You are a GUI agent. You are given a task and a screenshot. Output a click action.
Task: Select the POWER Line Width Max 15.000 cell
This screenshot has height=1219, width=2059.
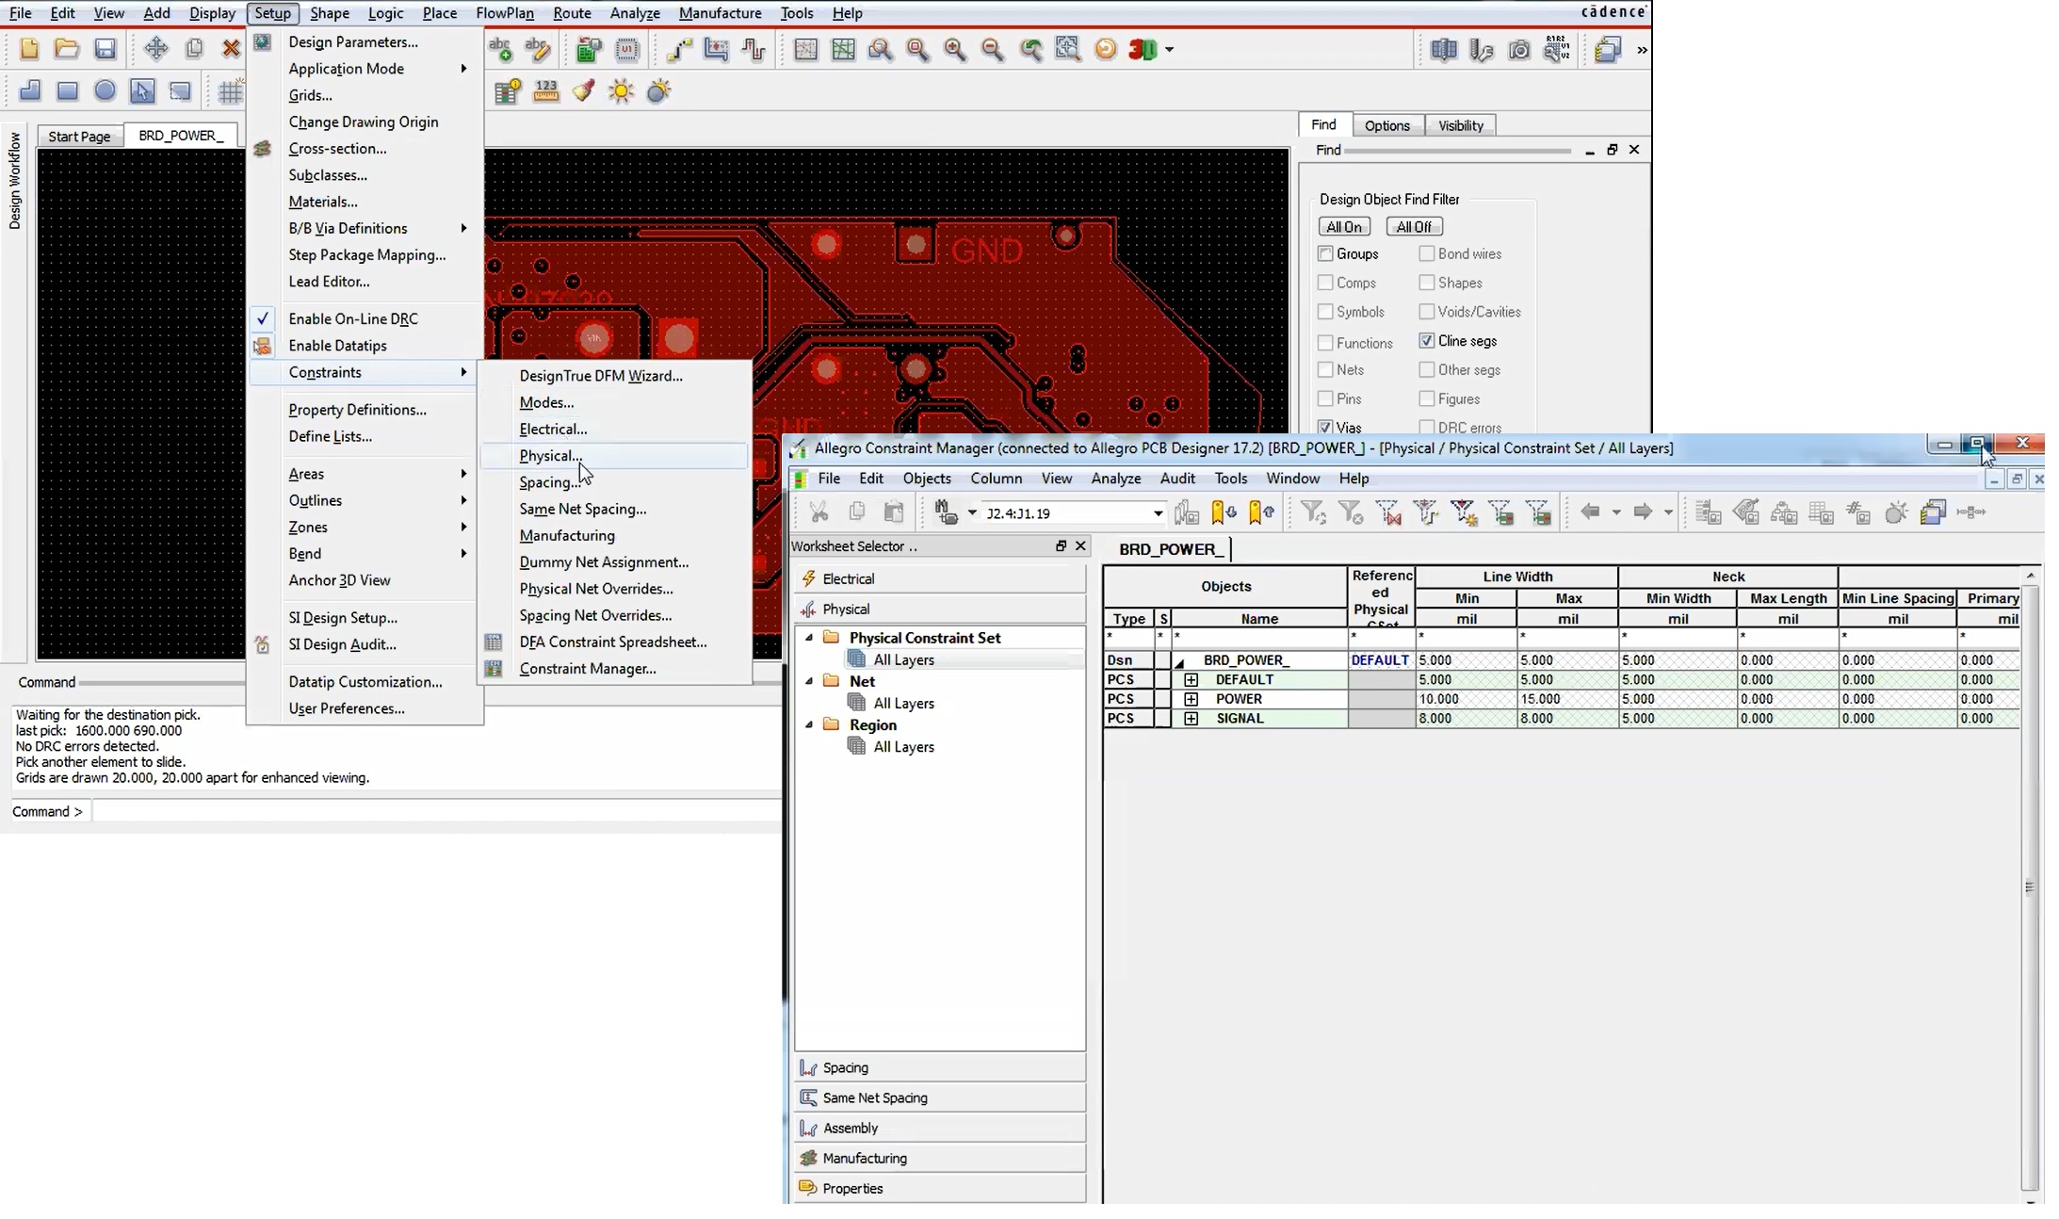1567,699
